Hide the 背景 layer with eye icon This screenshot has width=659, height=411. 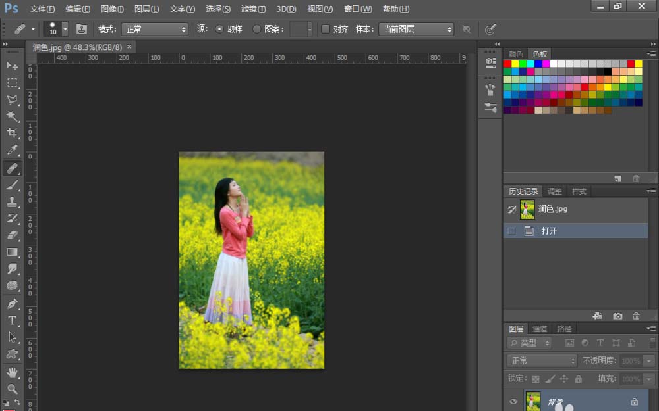pos(513,401)
